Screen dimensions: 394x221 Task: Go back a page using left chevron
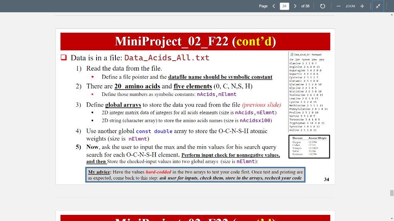click(274, 5)
